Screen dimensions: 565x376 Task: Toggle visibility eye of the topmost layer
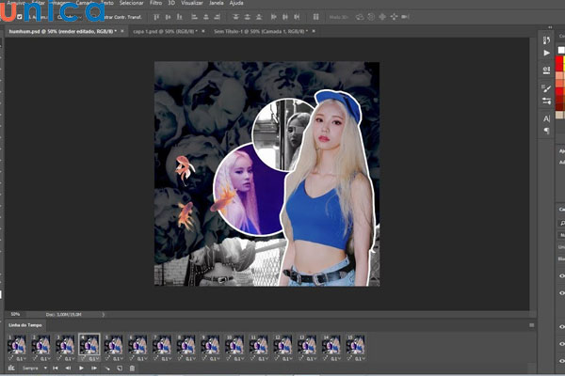pos(562,276)
